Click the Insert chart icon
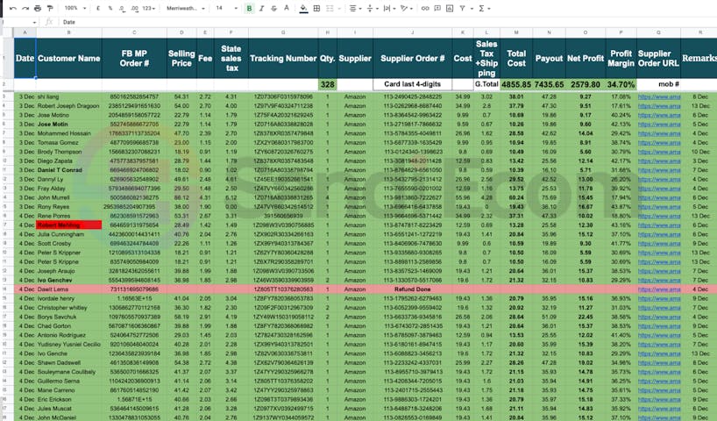This screenshot has width=717, height=421. click(x=450, y=8)
